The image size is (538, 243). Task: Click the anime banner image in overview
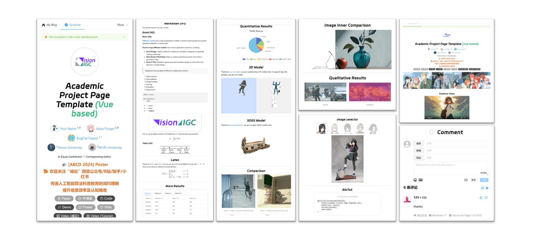click(447, 80)
